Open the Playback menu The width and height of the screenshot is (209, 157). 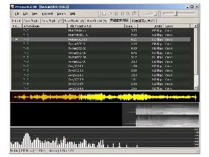click(x=48, y=14)
